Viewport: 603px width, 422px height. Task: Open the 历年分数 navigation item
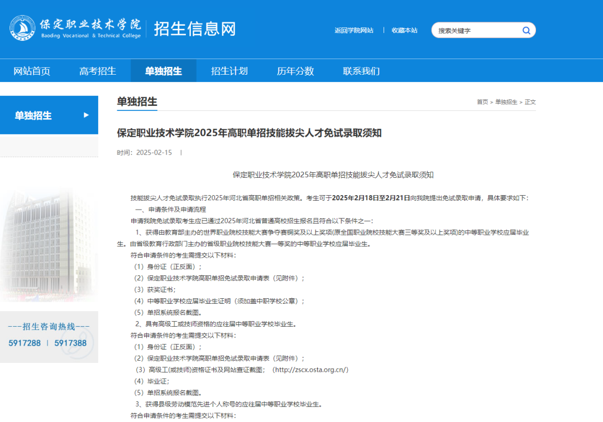click(x=295, y=71)
